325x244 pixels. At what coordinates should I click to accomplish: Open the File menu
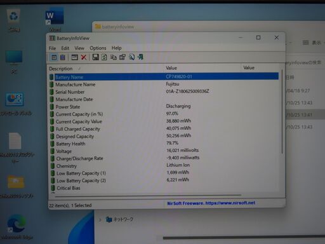coord(52,48)
